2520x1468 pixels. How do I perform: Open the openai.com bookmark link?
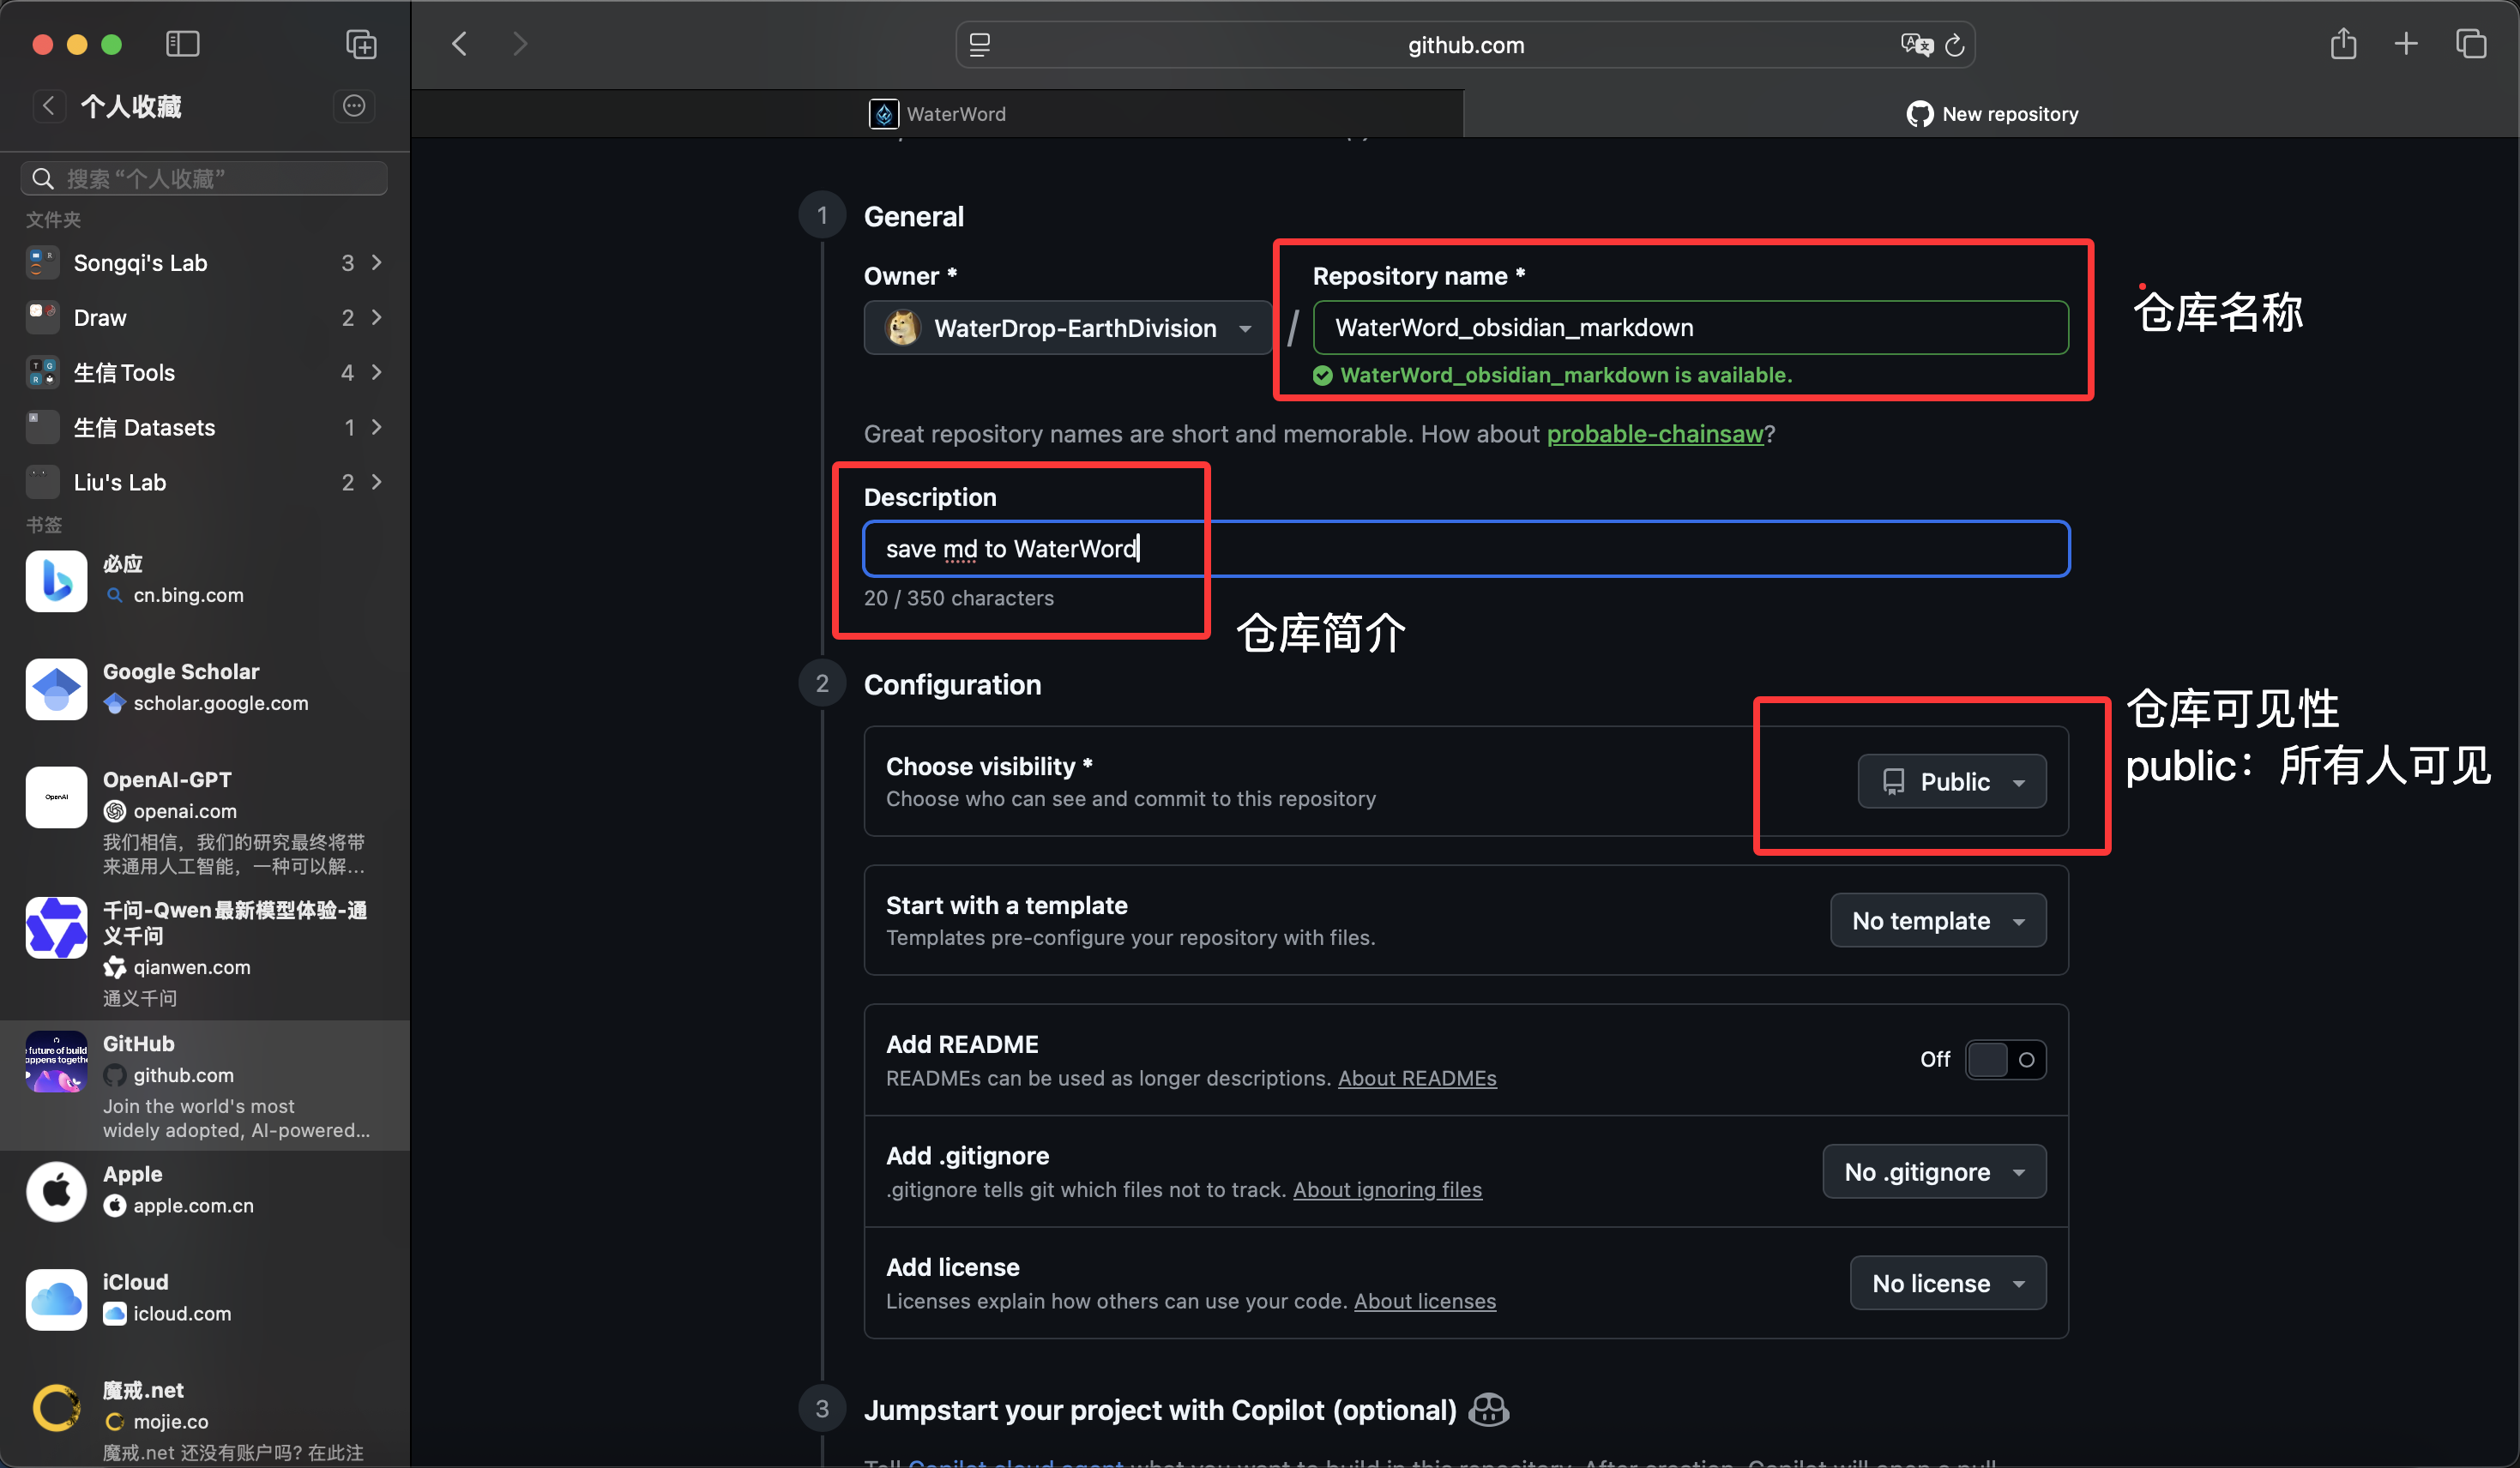coord(185,811)
